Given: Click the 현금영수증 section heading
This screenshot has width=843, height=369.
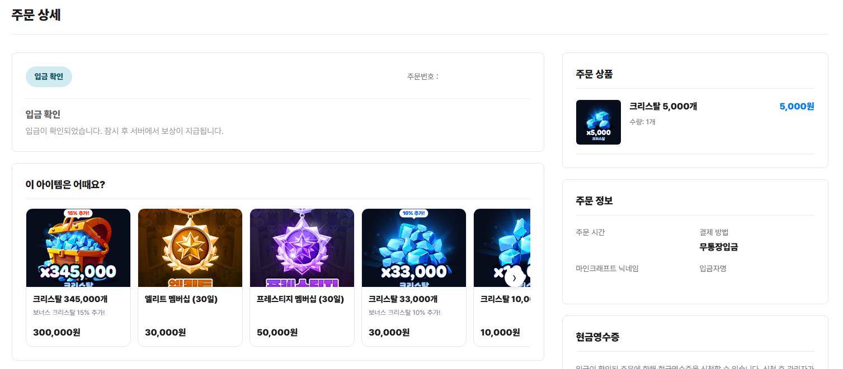Looking at the screenshot, I should pos(597,337).
